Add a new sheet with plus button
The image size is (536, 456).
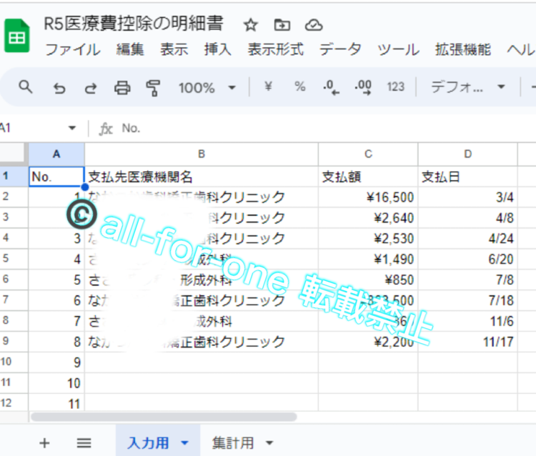[x=44, y=443]
